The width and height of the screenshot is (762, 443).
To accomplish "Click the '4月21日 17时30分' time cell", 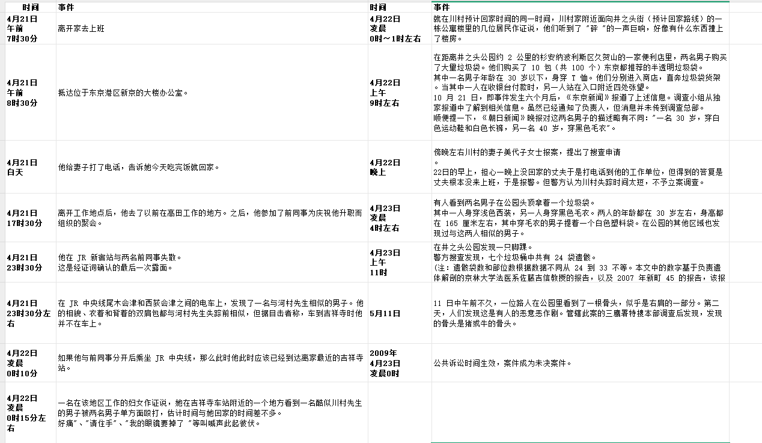I will click(x=30, y=218).
